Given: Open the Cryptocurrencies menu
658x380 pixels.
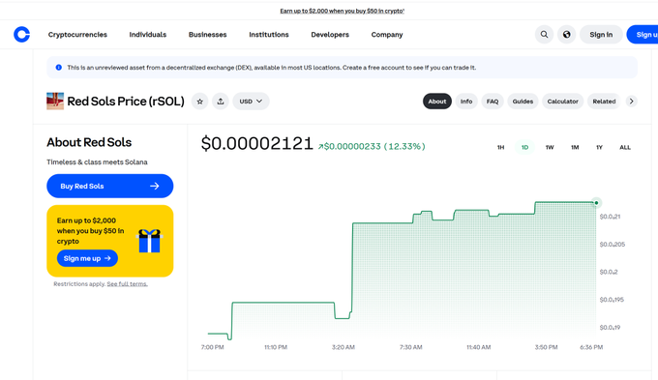Looking at the screenshot, I should (77, 35).
